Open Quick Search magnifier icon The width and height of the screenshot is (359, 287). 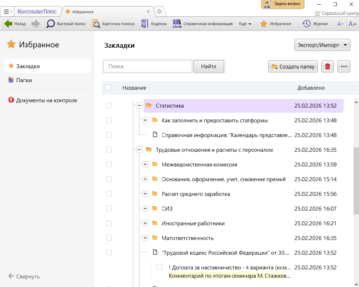(51, 24)
